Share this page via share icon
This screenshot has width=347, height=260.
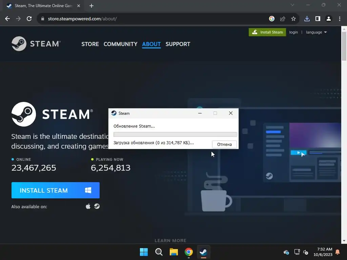pos(283,19)
